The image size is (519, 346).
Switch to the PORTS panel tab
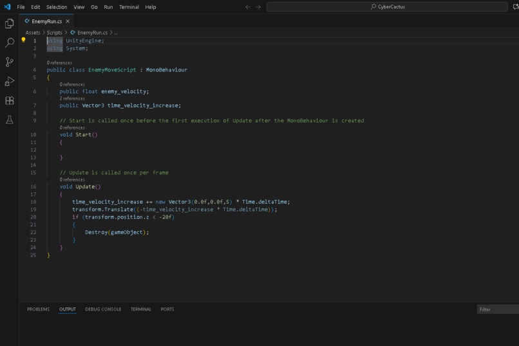click(167, 309)
